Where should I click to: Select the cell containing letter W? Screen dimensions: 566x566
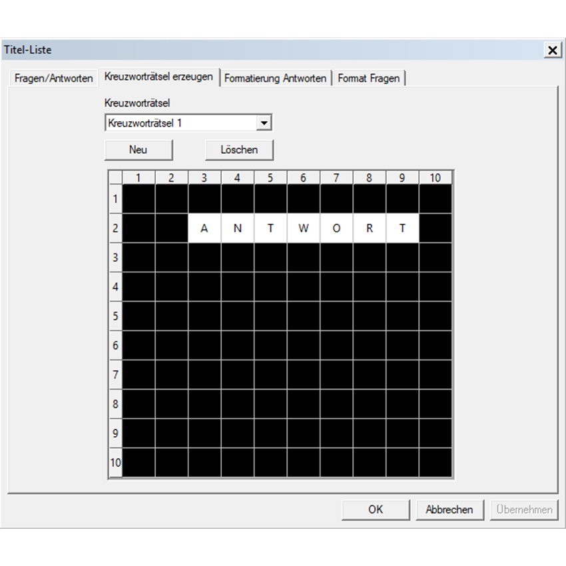tap(304, 228)
